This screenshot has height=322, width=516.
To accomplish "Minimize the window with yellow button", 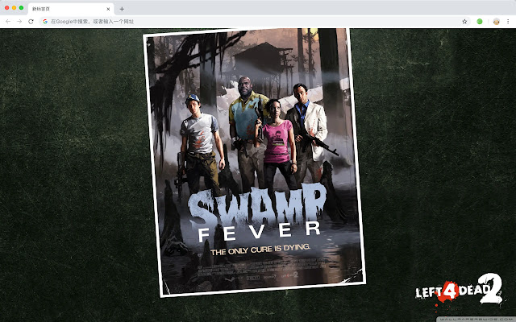I will (x=15, y=7).
